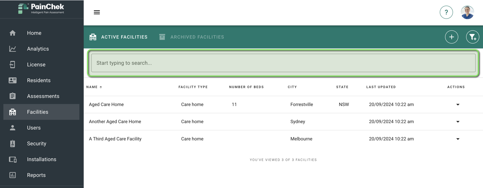
Task: Go to Assessments in the sidebar
Action: tap(43, 96)
